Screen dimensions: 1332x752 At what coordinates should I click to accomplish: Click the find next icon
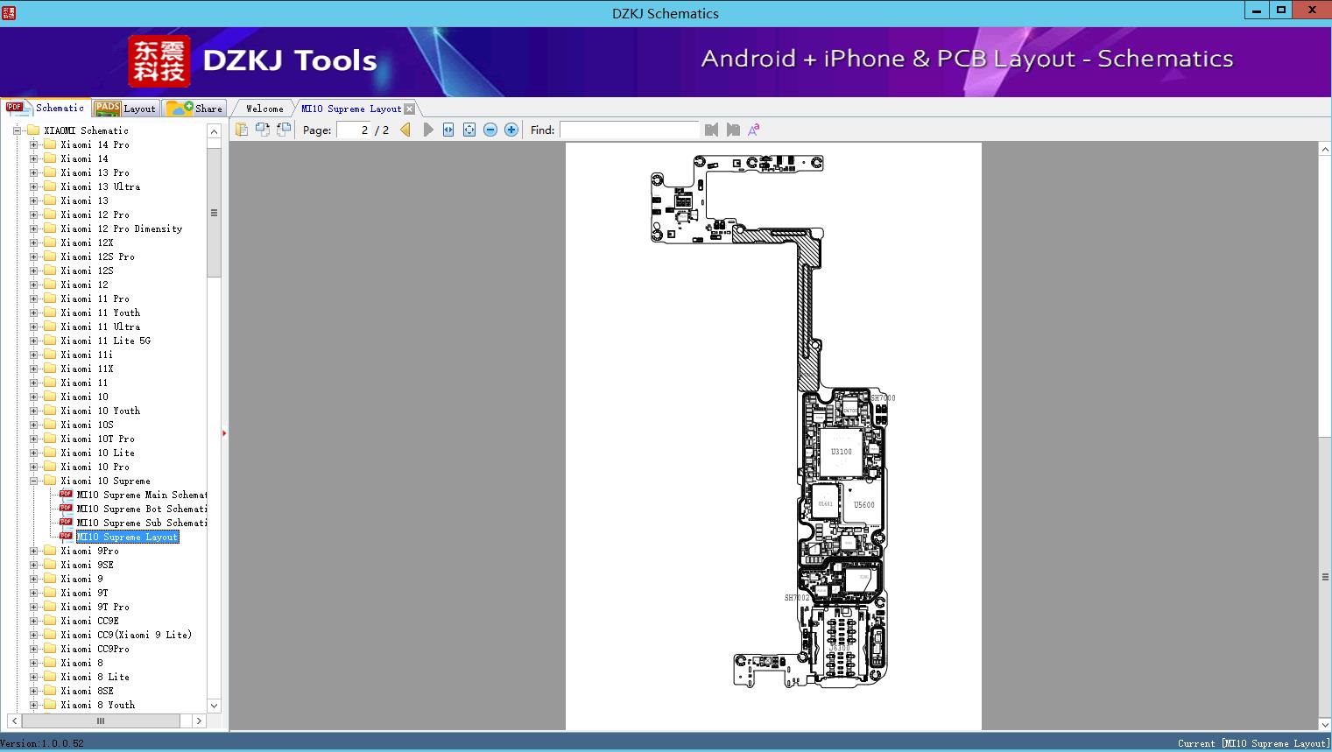pyautogui.click(x=733, y=130)
